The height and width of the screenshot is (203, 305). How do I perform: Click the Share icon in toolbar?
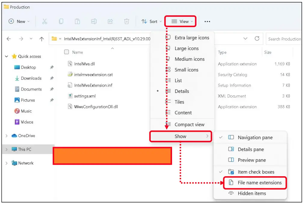[110, 21]
